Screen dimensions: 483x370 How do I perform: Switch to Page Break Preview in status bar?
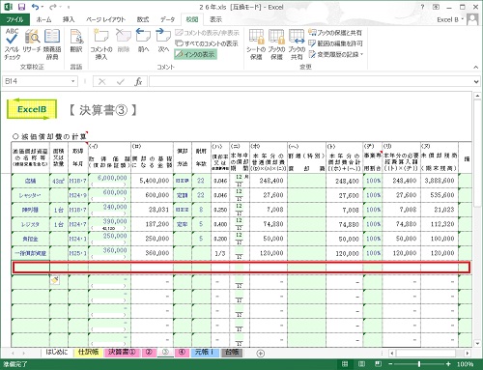coord(379,364)
